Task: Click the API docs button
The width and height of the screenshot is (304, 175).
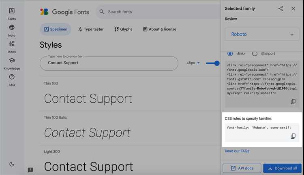Action: [242, 168]
